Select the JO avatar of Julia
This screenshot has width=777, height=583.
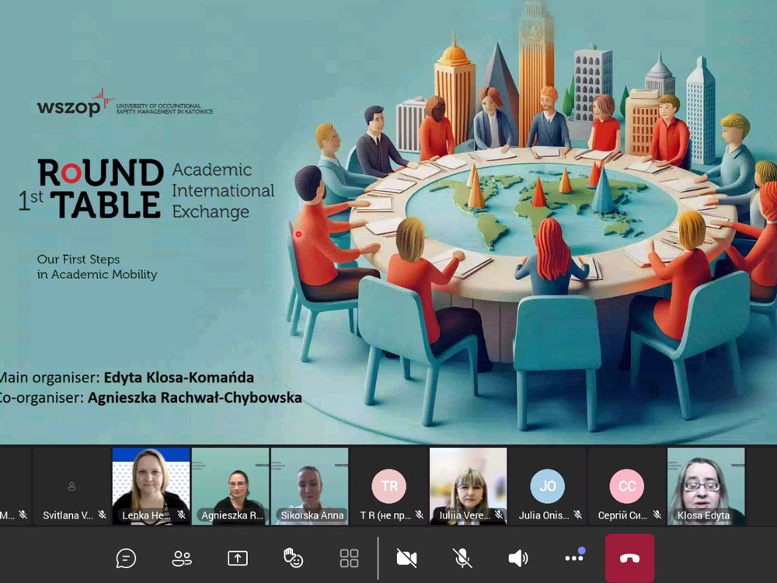[548, 486]
